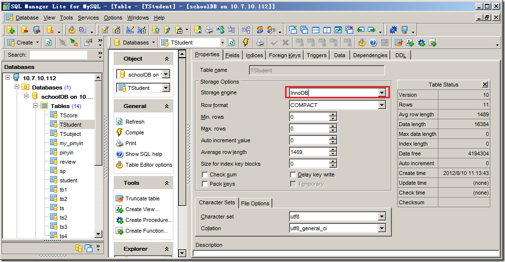Open the Create button dropdown arrow
The height and width of the screenshot is (262, 505).
(x=37, y=43)
